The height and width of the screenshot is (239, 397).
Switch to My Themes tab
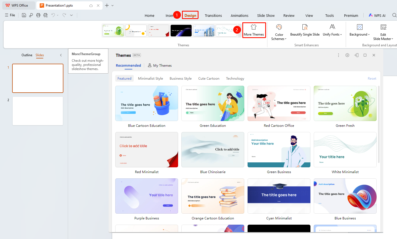click(x=160, y=65)
